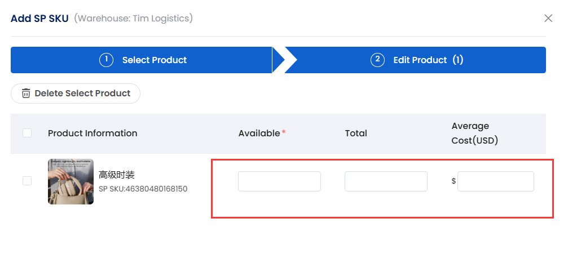Focus the Available quantity input field
568x263 pixels.
pyautogui.click(x=279, y=181)
